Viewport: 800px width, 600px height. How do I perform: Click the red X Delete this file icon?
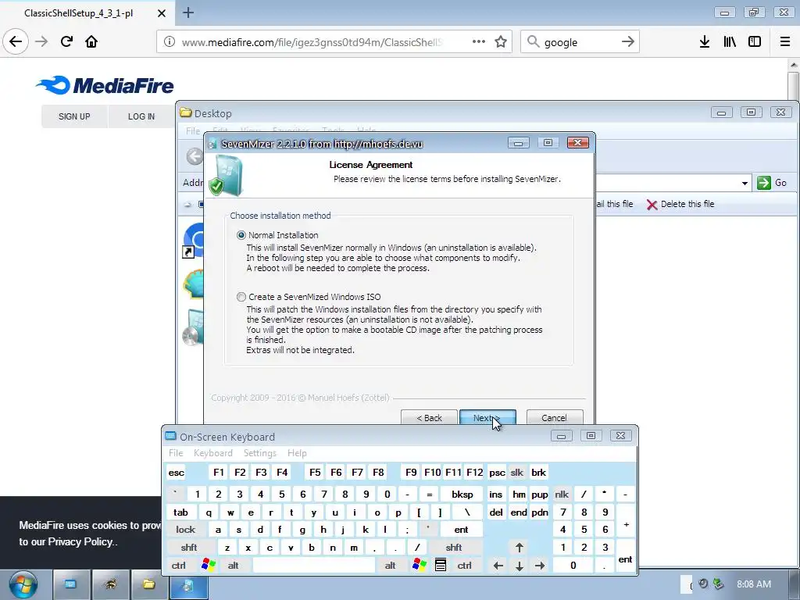(652, 205)
